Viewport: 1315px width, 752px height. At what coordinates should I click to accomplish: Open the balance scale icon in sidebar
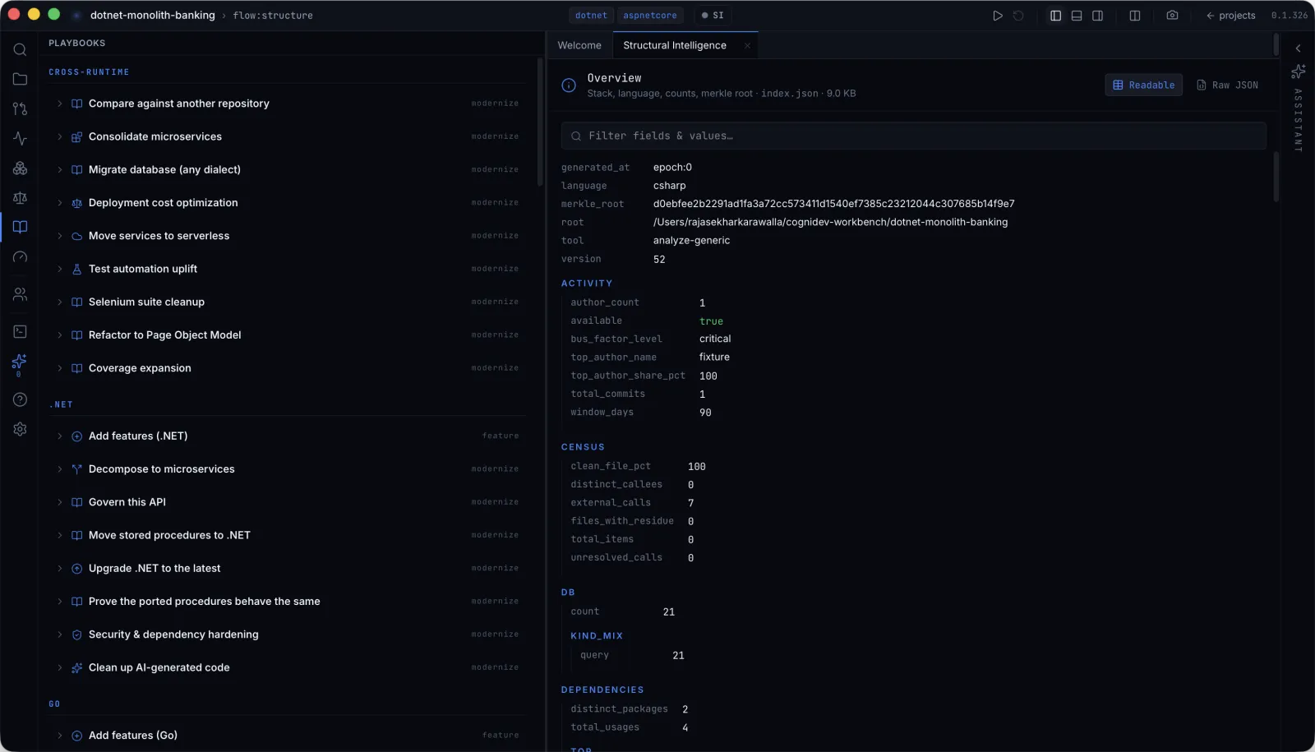[x=20, y=197]
